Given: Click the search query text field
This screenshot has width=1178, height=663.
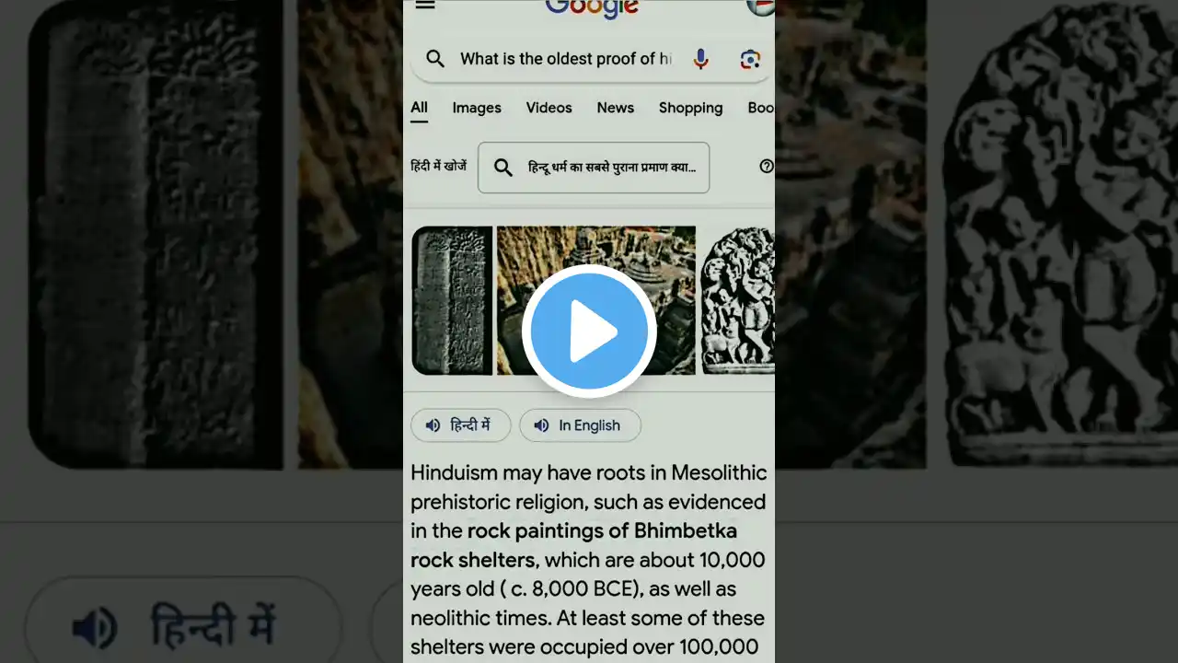Looking at the screenshot, I should pos(565,59).
